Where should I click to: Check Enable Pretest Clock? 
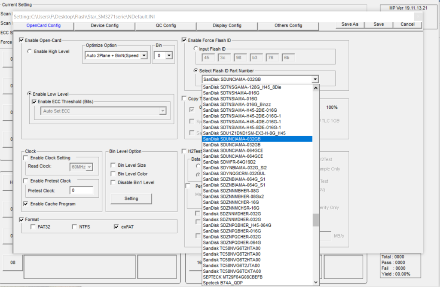(x=26, y=181)
